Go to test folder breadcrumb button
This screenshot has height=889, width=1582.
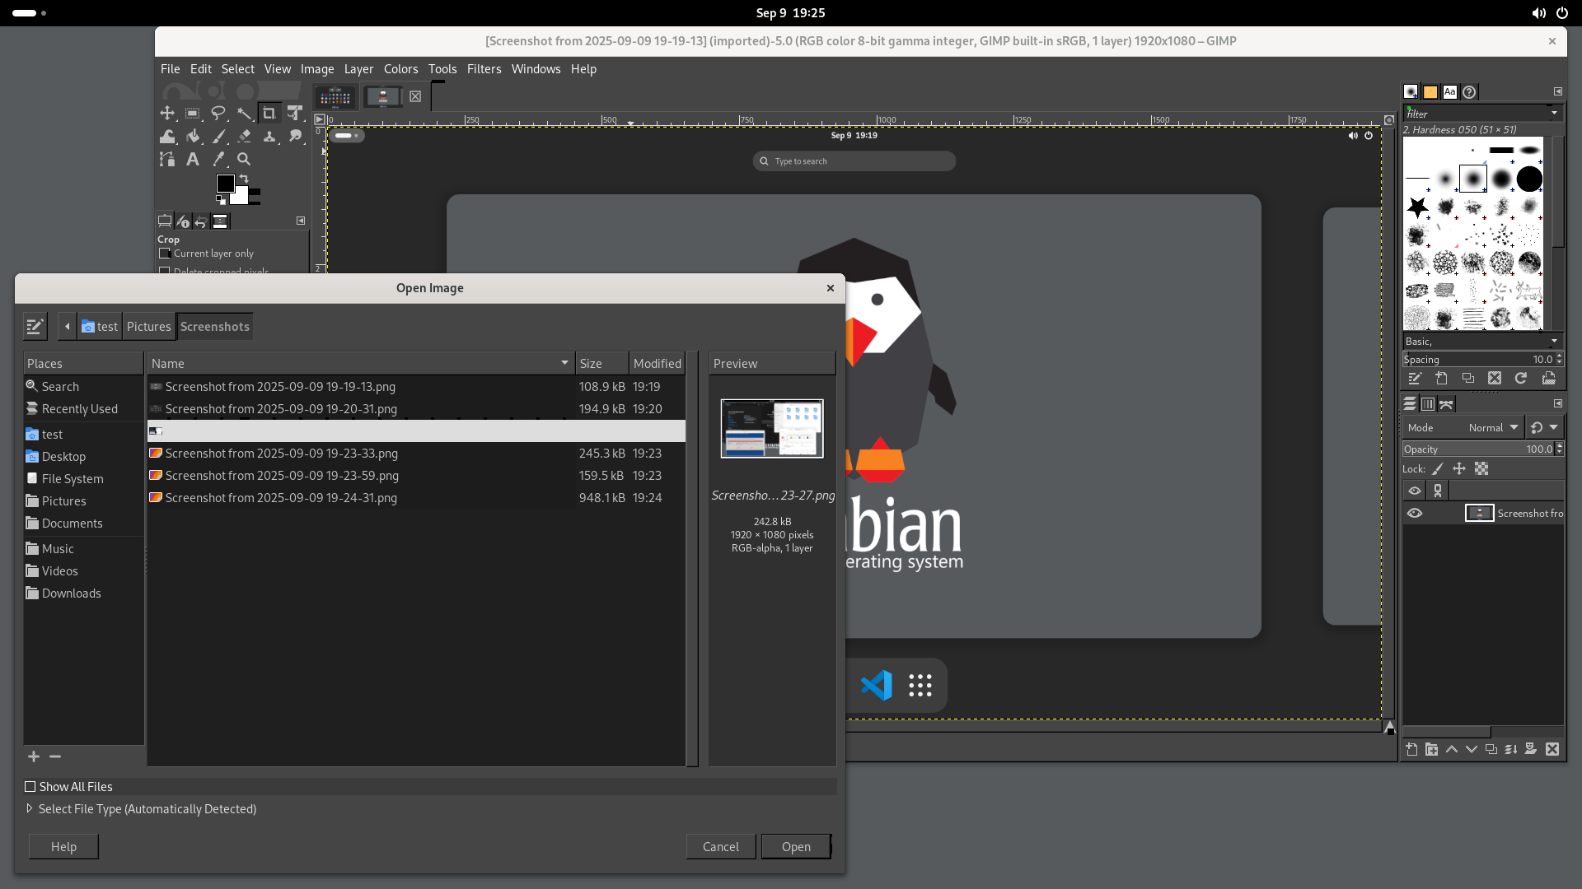[x=100, y=327]
